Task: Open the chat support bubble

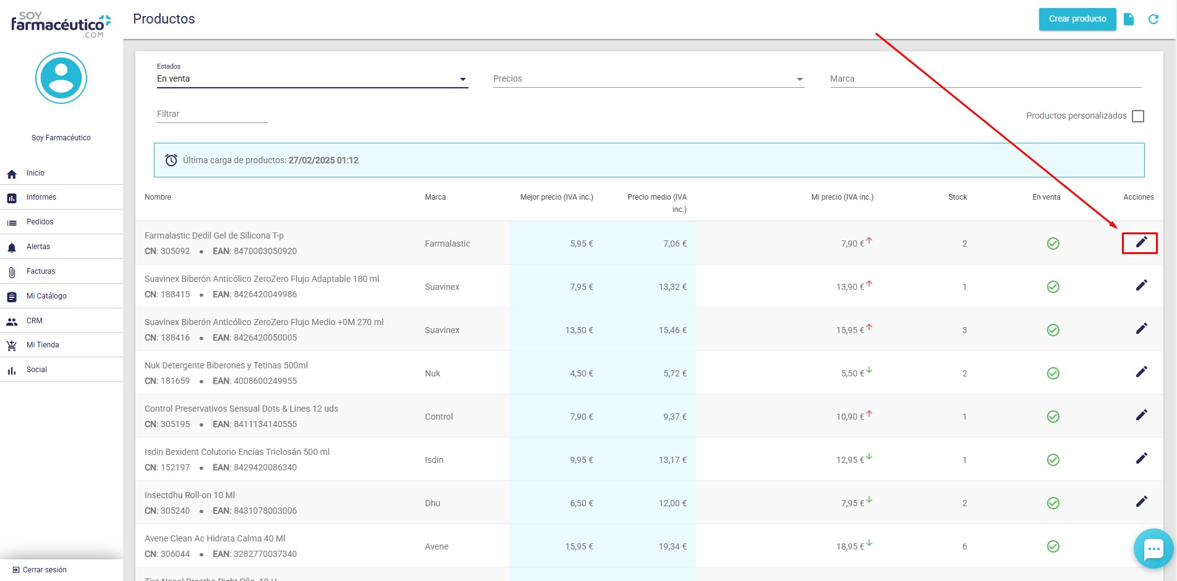Action: coord(1154,548)
